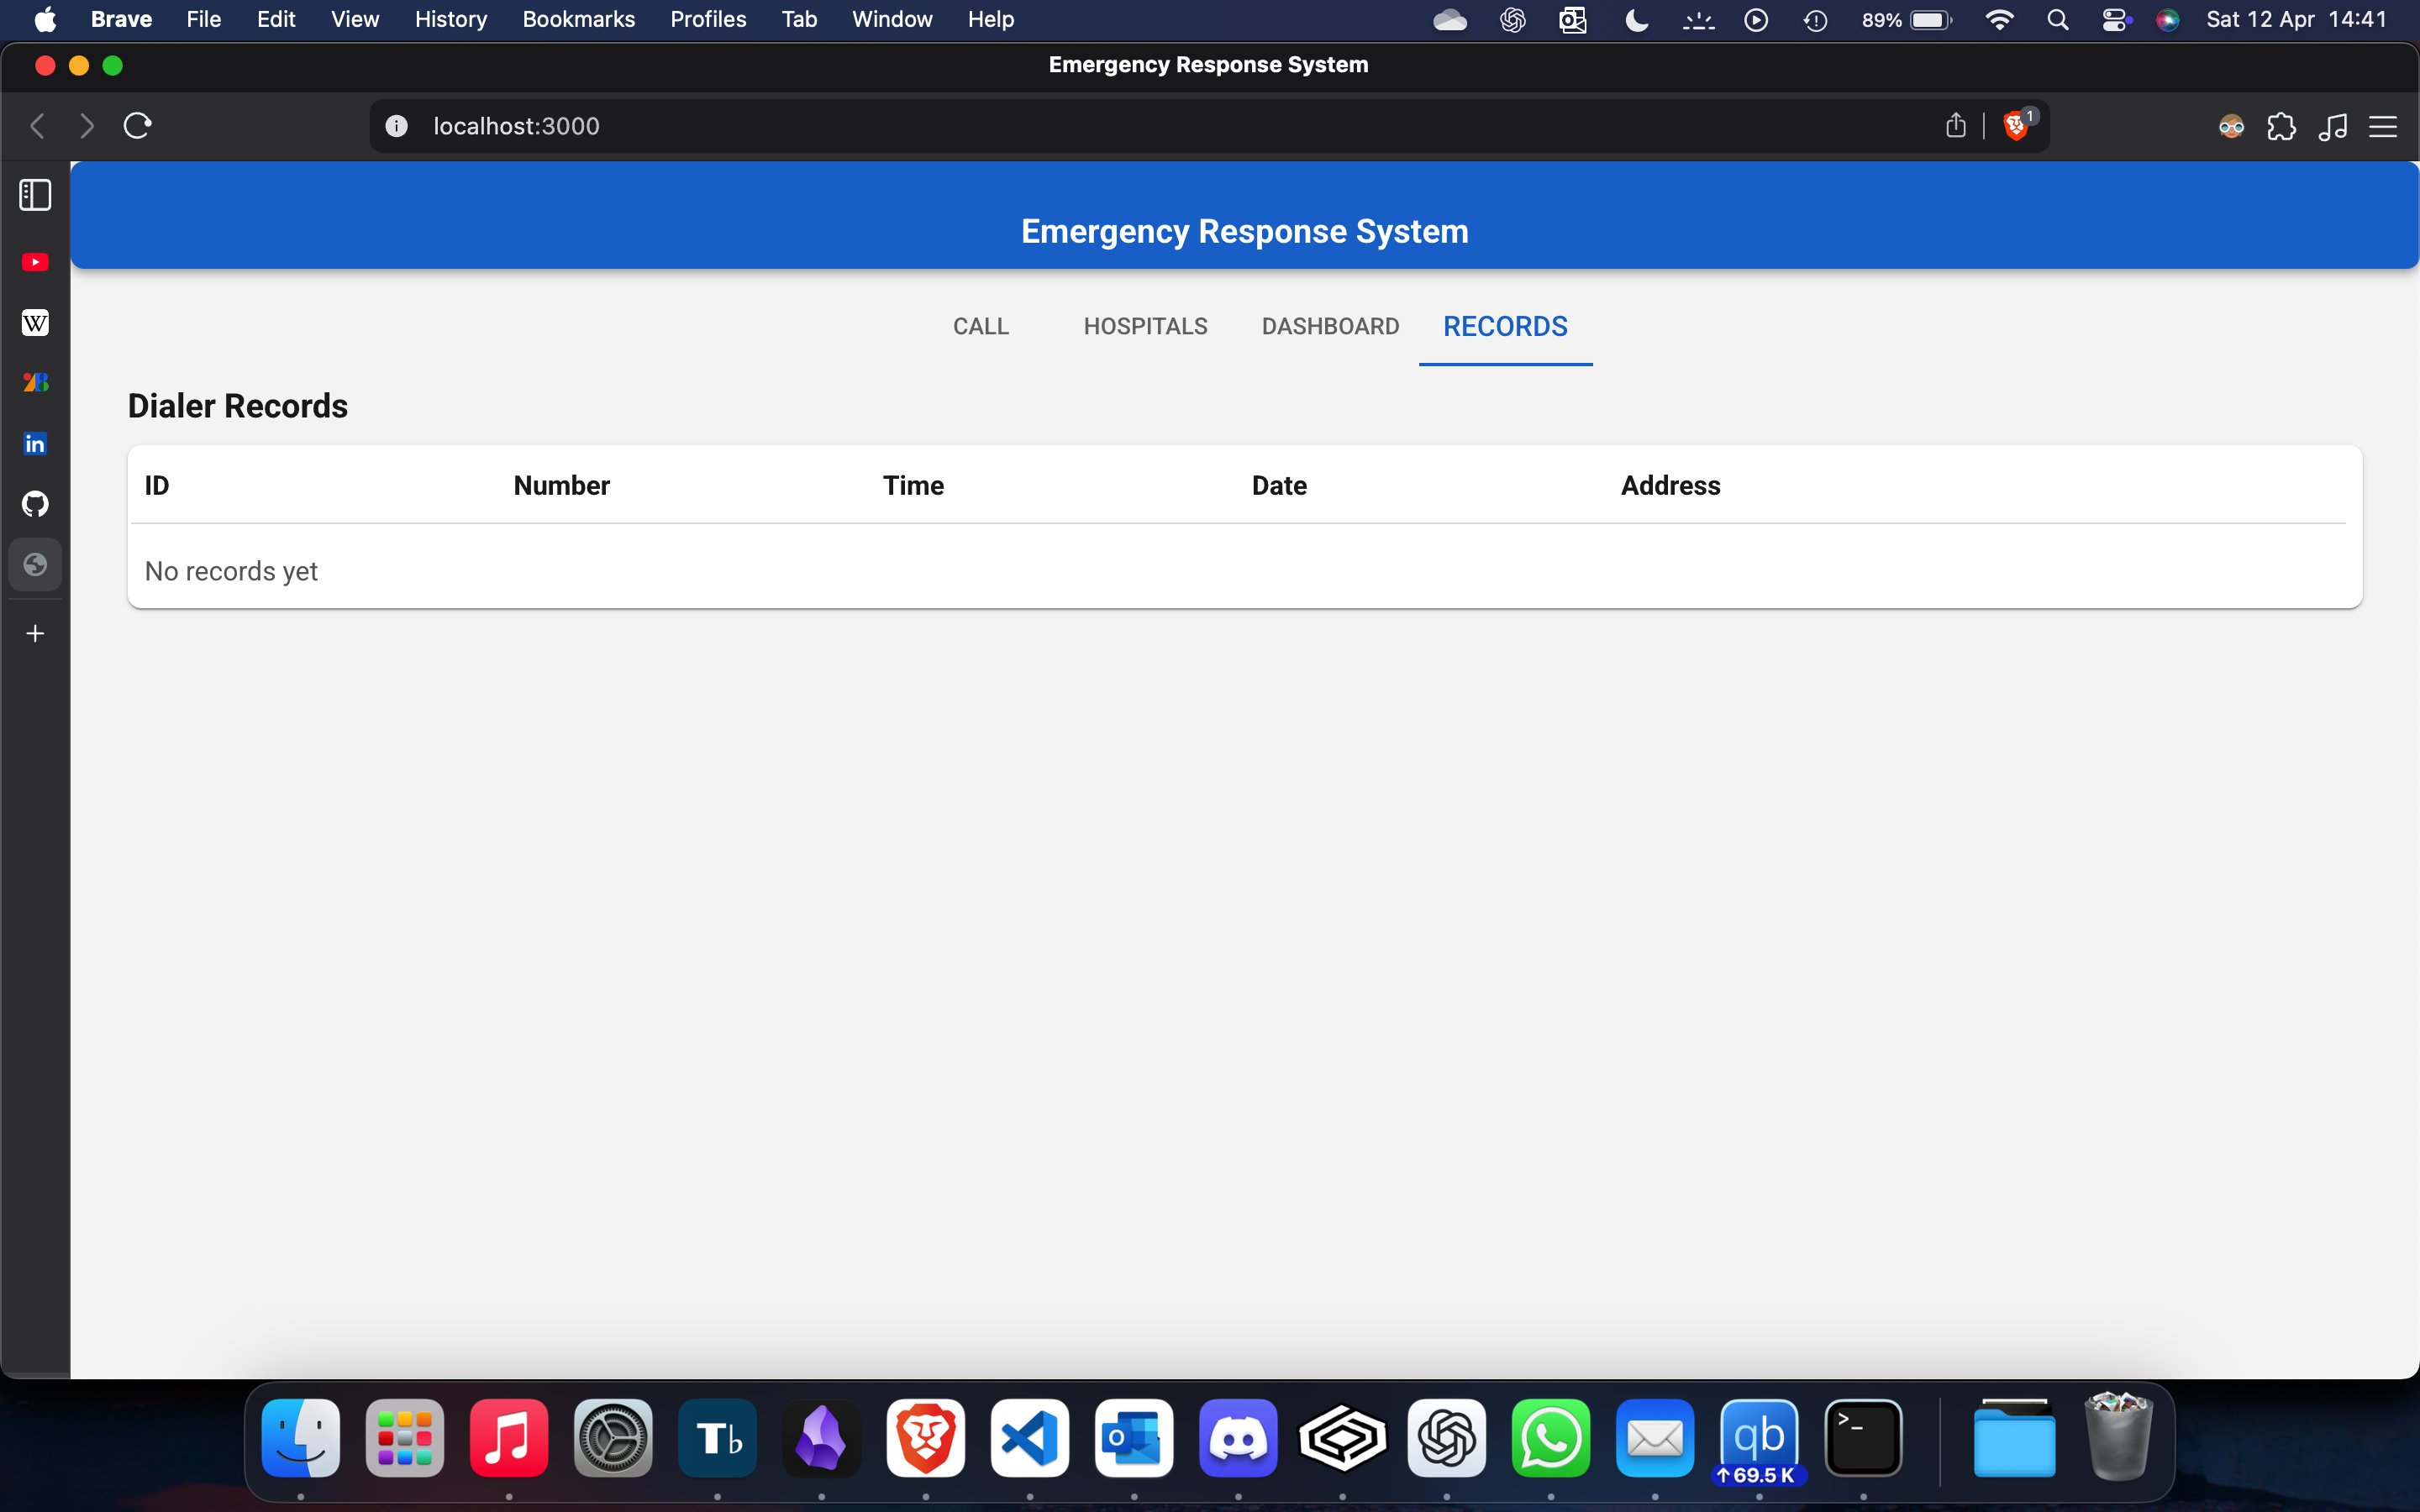2420x1512 pixels.
Task: Click the share icon in address bar
Action: (1955, 126)
